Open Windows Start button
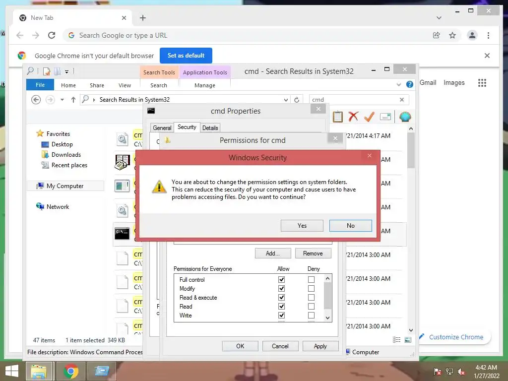Viewport: 508px width, 381px height. pos(12,371)
